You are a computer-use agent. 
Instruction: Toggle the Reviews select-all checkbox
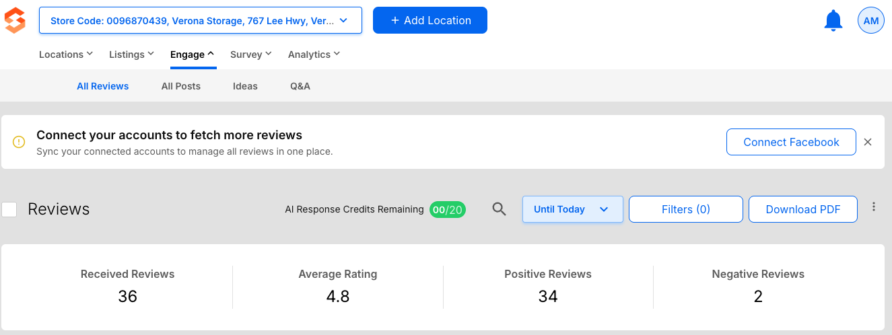[9, 209]
